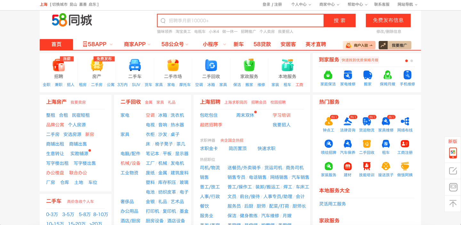Open the 新车 navigation tab
This screenshot has width=461, height=225.
tap(239, 44)
